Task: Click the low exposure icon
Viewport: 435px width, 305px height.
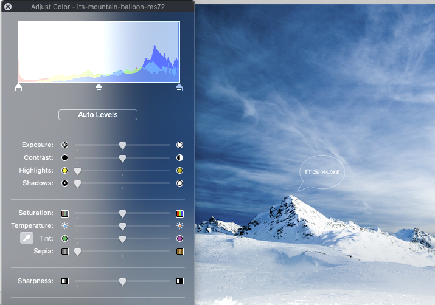Action: tap(64, 145)
